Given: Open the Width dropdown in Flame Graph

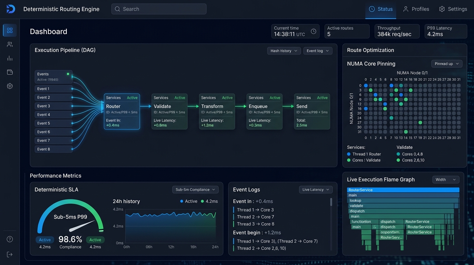Looking at the screenshot, I should click(446, 179).
